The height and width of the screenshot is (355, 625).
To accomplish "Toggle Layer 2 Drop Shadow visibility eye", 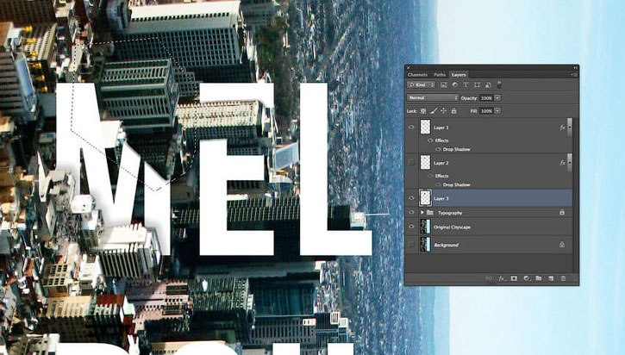I will point(438,185).
